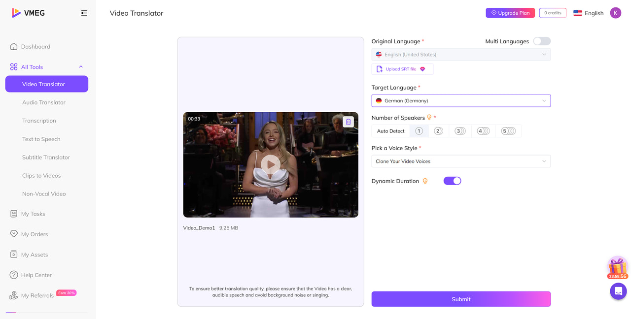Open the Pick a Voice Style dropdown
631x319 pixels.
pos(461,161)
